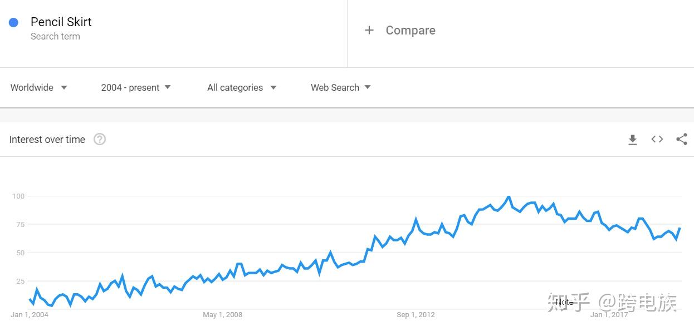694x331 pixels.
Task: Click the Jan 1, 2004 axis label
Action: point(30,315)
